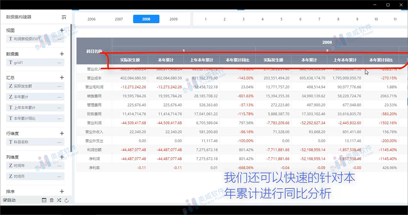The width and height of the screenshot is (408, 215).
Task: Open more options for 利润表视频0501
Action: [x=60, y=39]
